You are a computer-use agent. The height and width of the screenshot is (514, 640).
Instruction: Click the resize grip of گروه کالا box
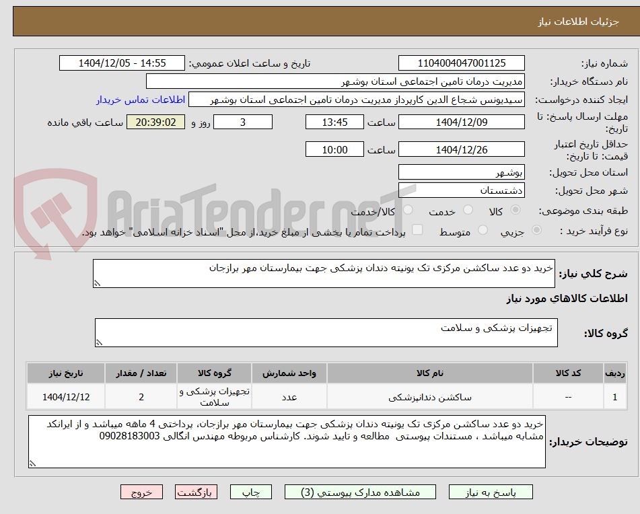(99, 342)
